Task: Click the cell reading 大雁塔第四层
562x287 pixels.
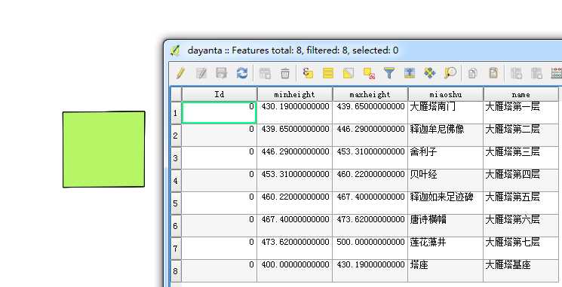Action: (x=521, y=180)
